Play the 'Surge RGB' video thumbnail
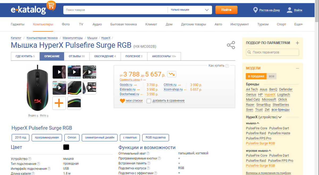Viewport: 319px width, 175px height. click(89, 72)
